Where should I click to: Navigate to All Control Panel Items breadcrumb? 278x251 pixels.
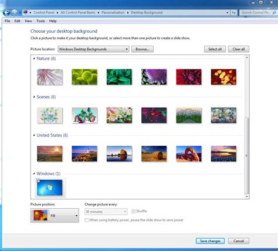(x=78, y=12)
